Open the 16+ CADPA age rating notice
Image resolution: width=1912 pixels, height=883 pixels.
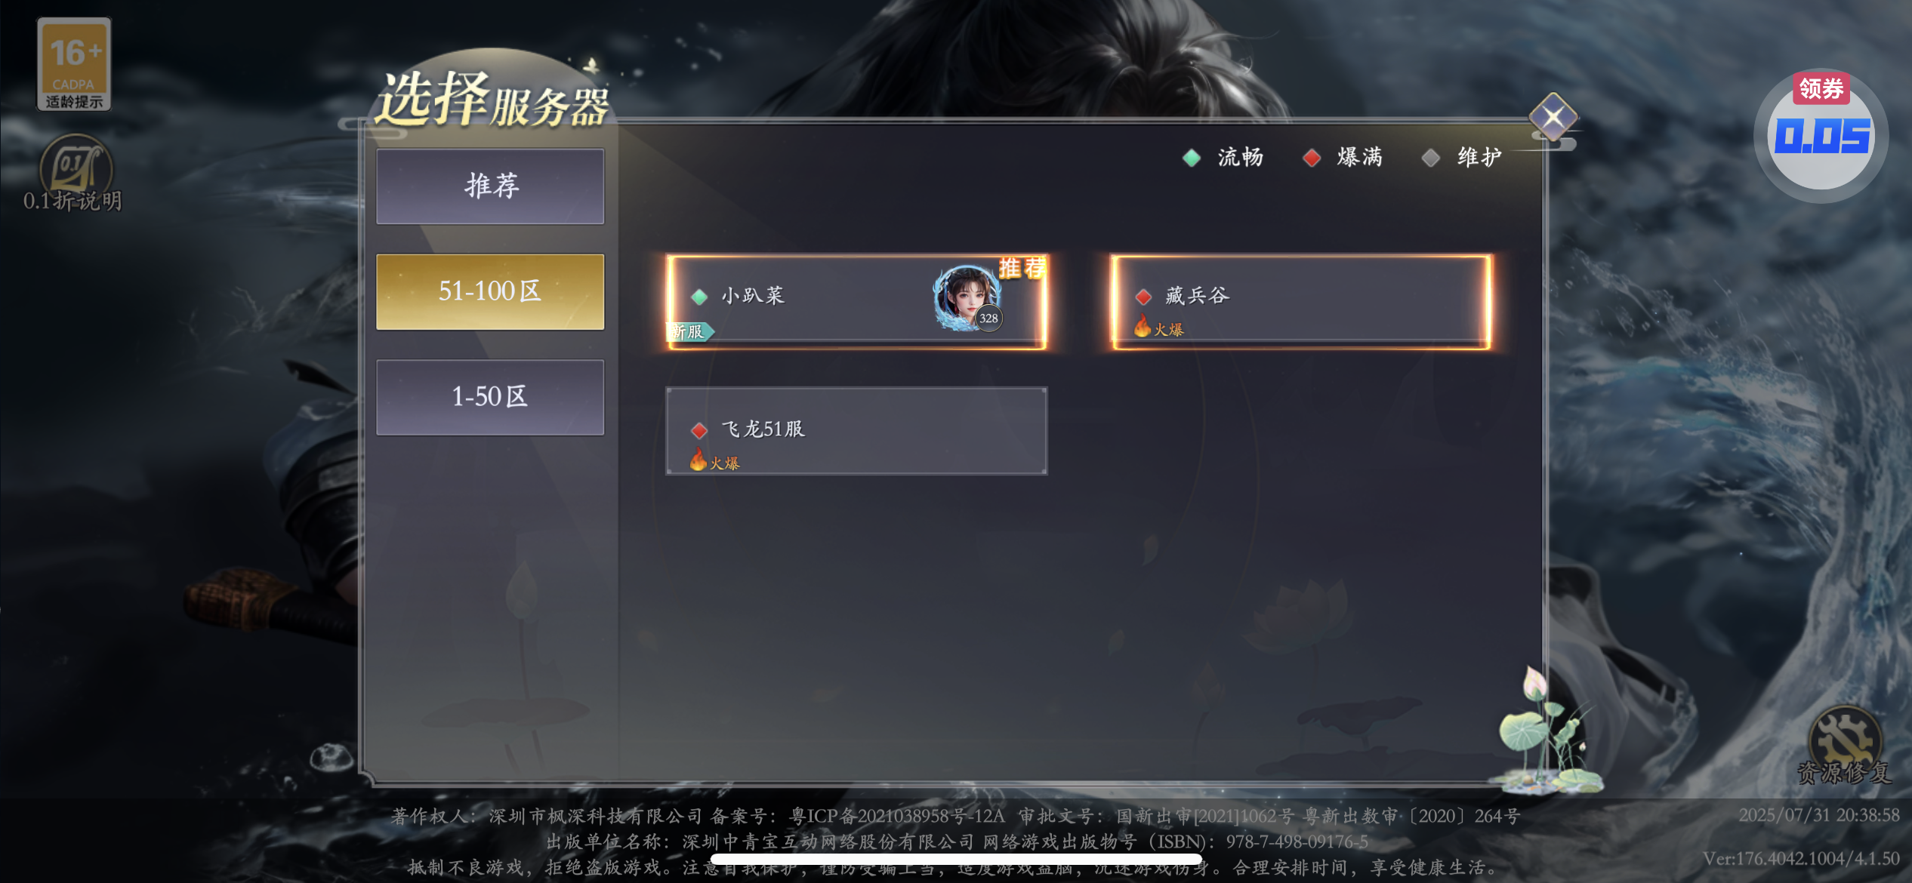74,64
